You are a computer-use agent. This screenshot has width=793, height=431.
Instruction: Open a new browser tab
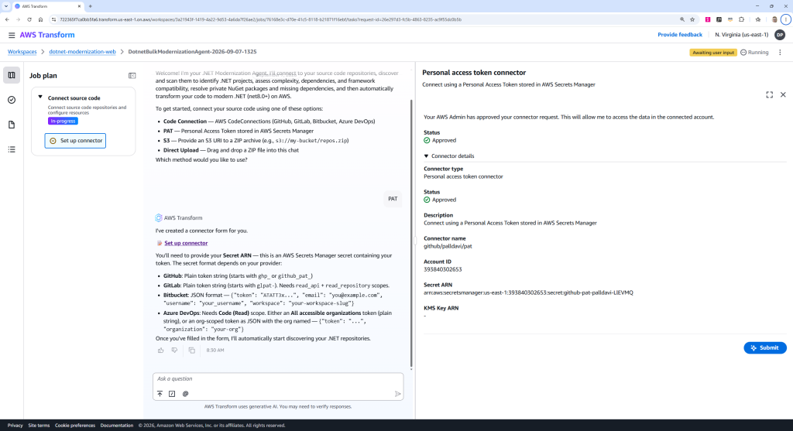90,6
